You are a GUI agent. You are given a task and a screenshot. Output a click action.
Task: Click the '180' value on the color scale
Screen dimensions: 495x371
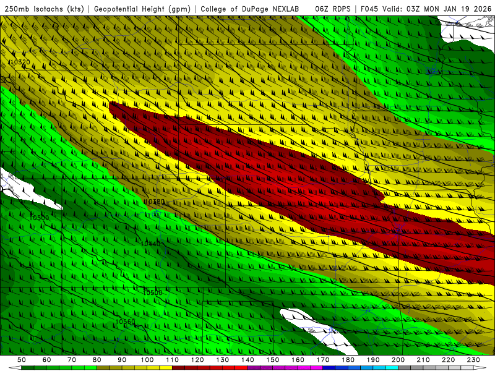[348, 360]
